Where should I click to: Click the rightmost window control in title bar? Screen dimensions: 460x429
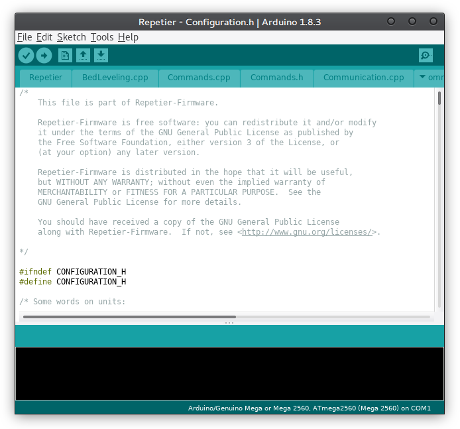433,21
